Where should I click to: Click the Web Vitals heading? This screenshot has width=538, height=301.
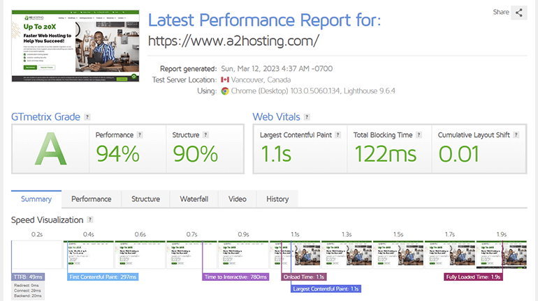[276, 117]
